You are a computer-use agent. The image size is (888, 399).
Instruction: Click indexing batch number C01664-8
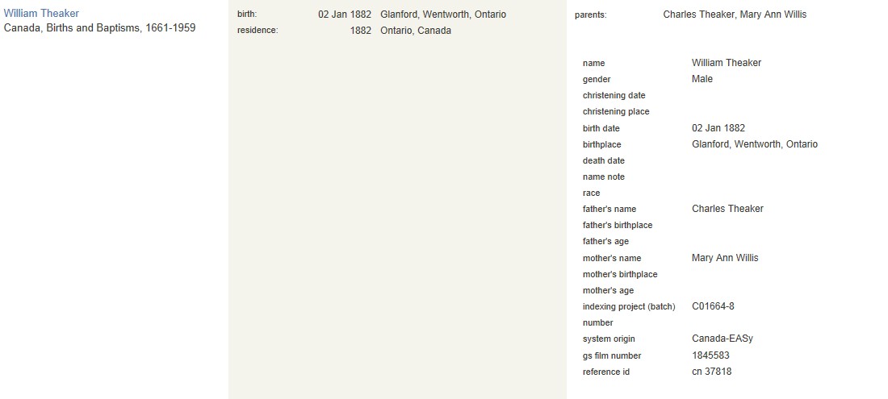point(713,306)
